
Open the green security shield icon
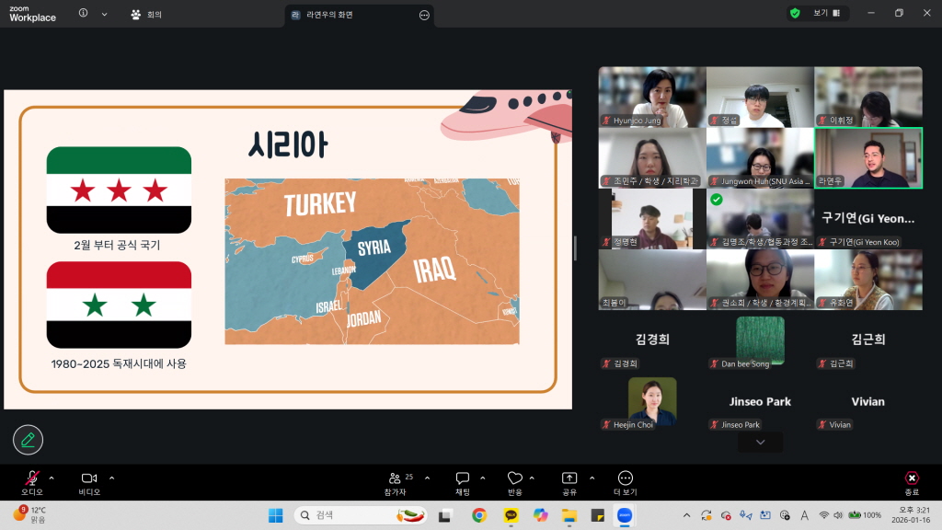coord(795,14)
